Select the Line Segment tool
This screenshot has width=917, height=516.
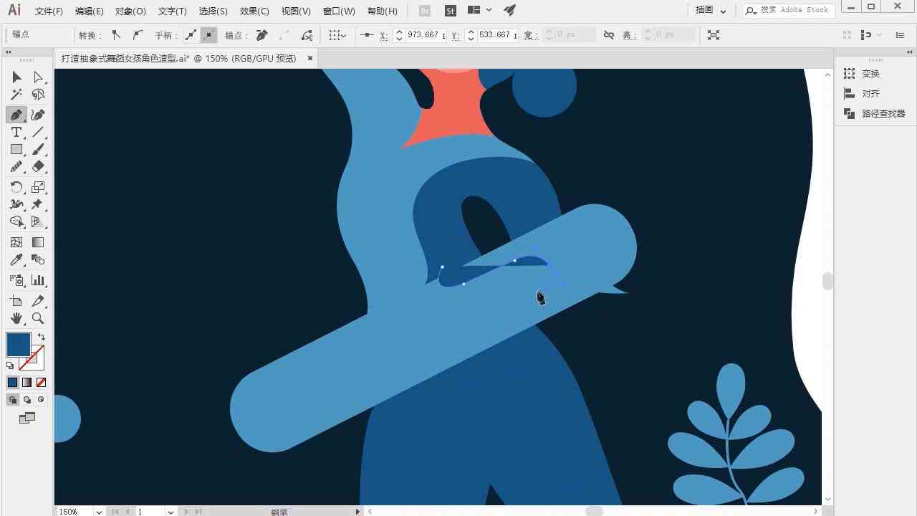point(38,133)
